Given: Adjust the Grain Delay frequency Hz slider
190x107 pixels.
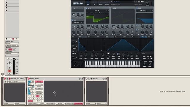Looking at the screenshot, I should [x=31, y=84].
